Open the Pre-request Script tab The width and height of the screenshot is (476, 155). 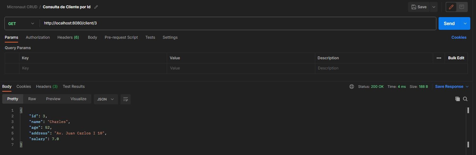click(121, 37)
